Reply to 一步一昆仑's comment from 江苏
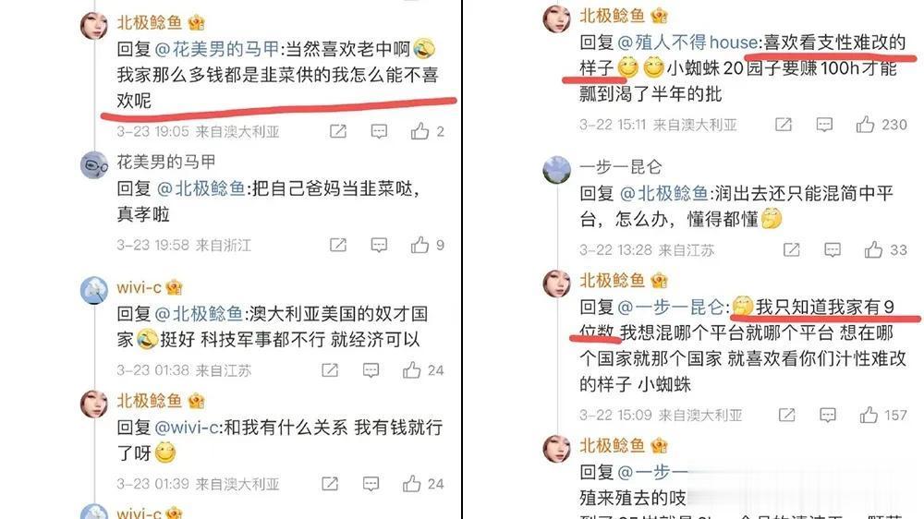The height and width of the screenshot is (519, 924). click(x=833, y=249)
